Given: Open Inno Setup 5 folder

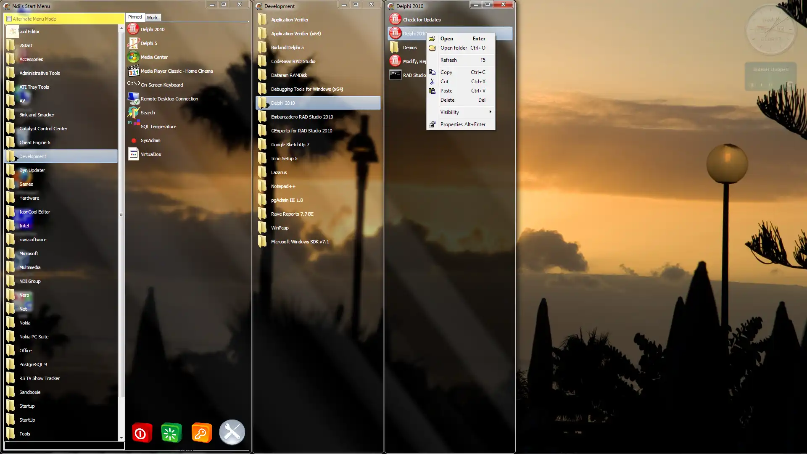Looking at the screenshot, I should coord(318,158).
